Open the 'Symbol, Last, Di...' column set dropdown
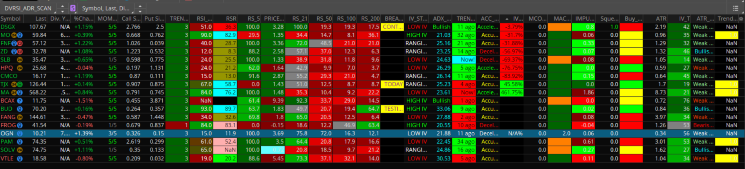This screenshot has height=169, width=745. (105, 8)
